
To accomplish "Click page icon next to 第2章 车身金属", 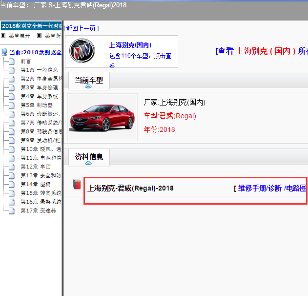I will (12, 79).
